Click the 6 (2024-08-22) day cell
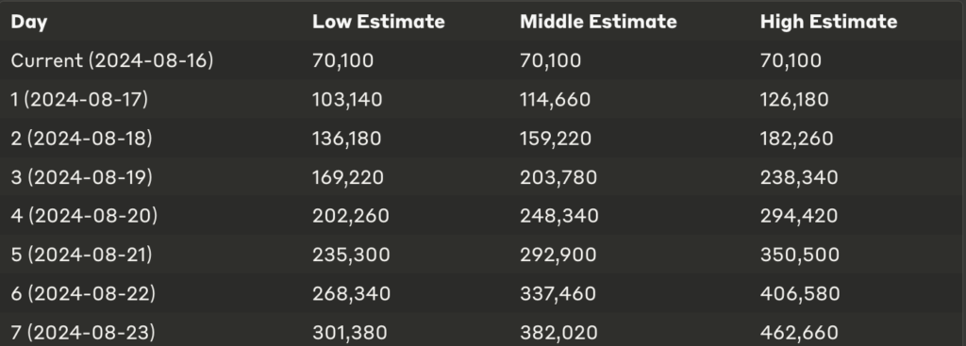Viewport: 966px width, 346px height. [83, 293]
